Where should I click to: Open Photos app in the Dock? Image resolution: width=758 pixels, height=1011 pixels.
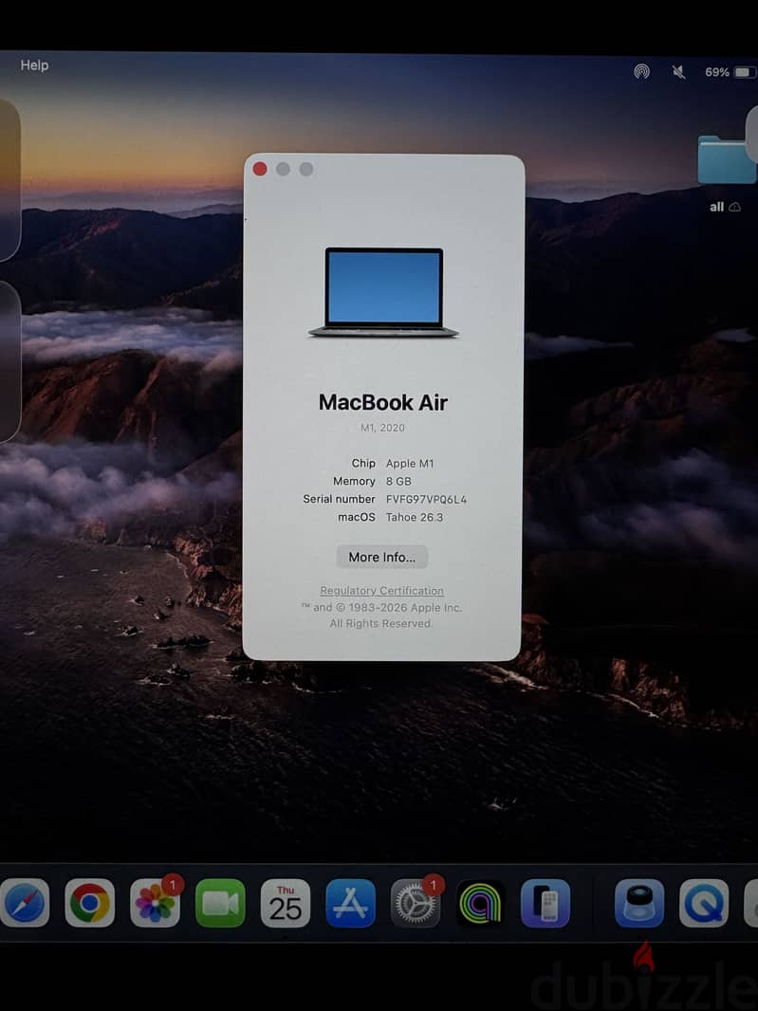[155, 903]
